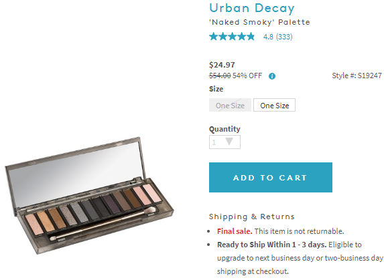Click the Shipping & Returns heading
384x280 pixels.
252,217
